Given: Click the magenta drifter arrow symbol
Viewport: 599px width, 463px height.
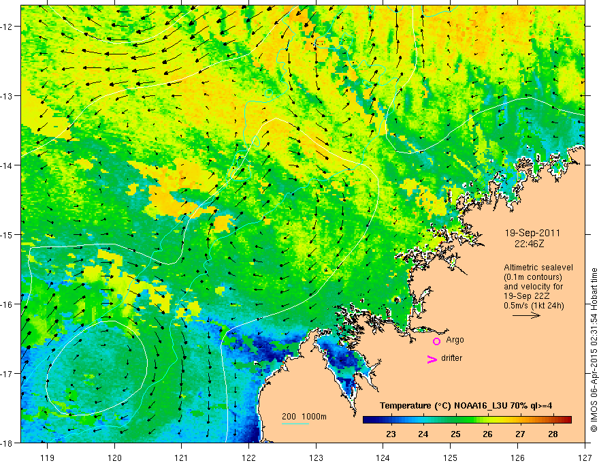Looking at the screenshot, I should point(432,359).
